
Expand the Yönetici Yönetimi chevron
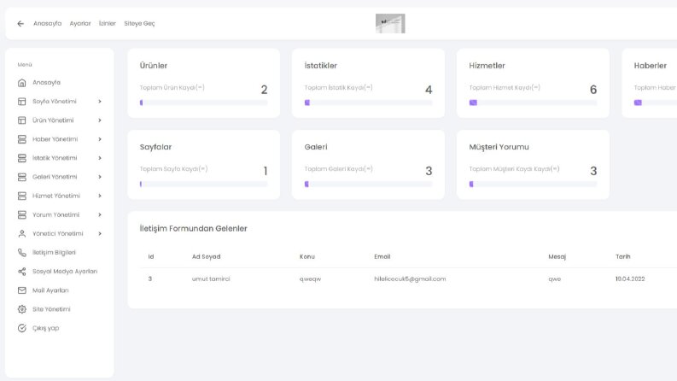pos(100,234)
